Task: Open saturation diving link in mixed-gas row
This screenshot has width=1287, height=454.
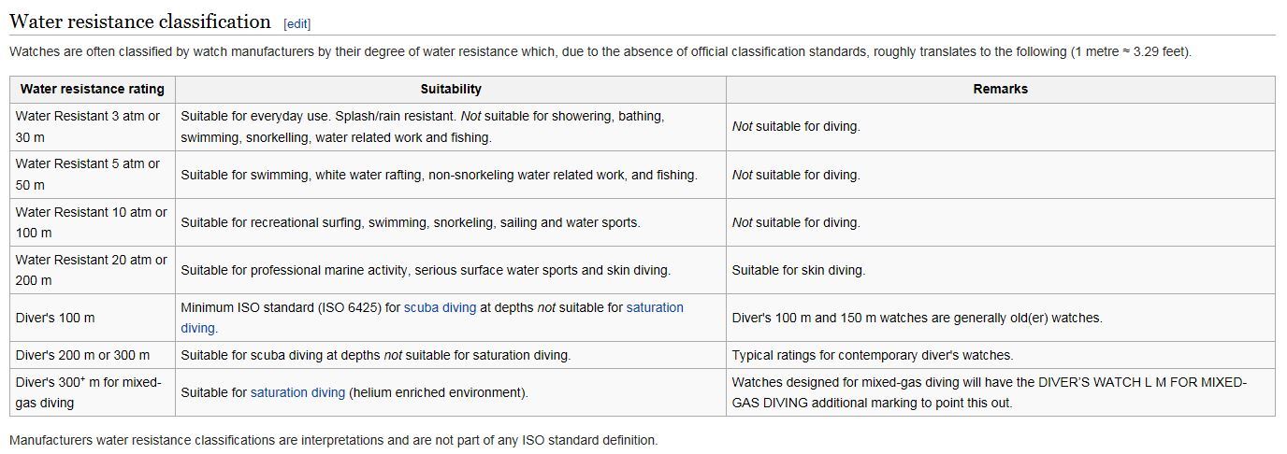Action: [297, 392]
